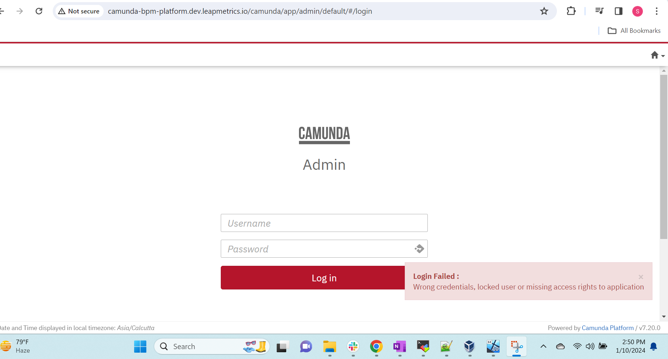
Task: Click the vertical scrollbar thumb
Action: (664, 157)
